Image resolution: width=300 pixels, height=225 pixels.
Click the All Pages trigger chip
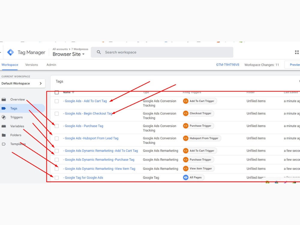pos(193,178)
